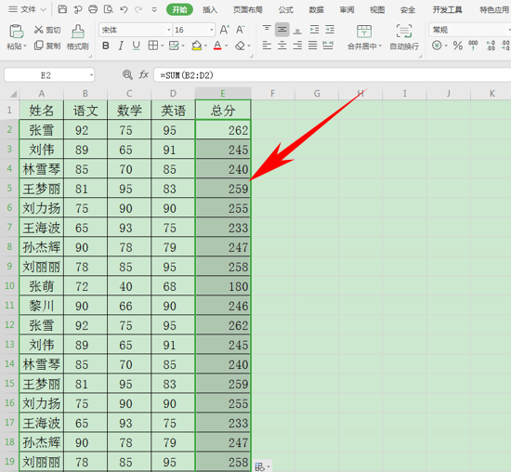The image size is (511, 472).
Task: Click the cell borders grid icon
Action: click(x=153, y=46)
